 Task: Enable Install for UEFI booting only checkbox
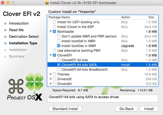54,22
